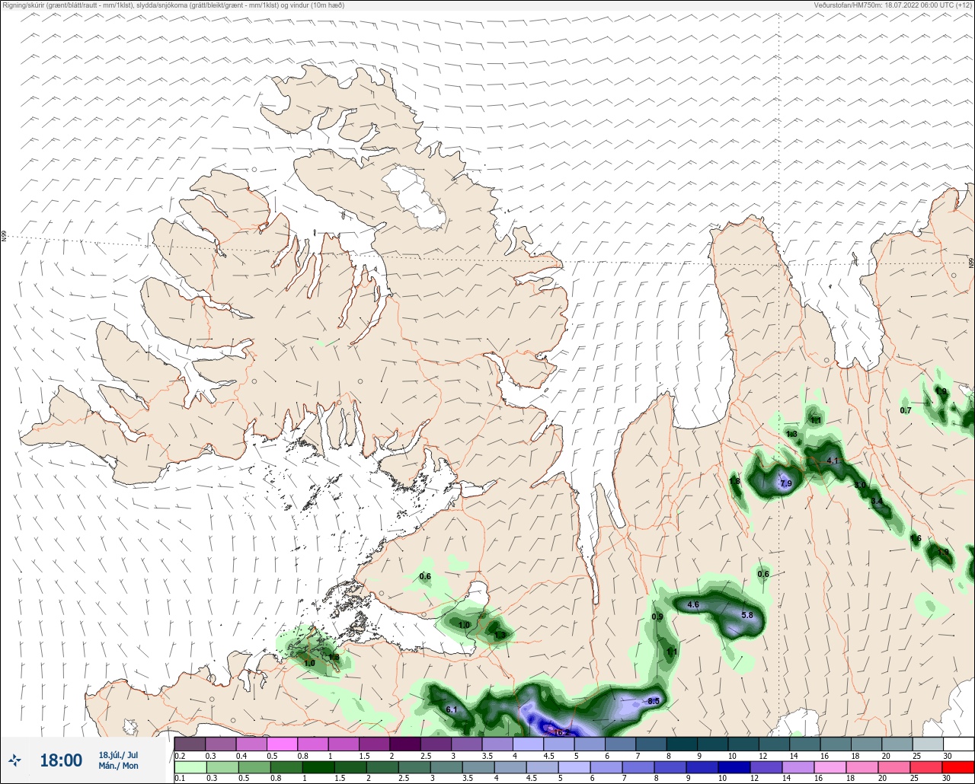Pick the lightest green 0.1 swatch in bottom row
Viewport: 975px width, 784px height.
coord(190,766)
